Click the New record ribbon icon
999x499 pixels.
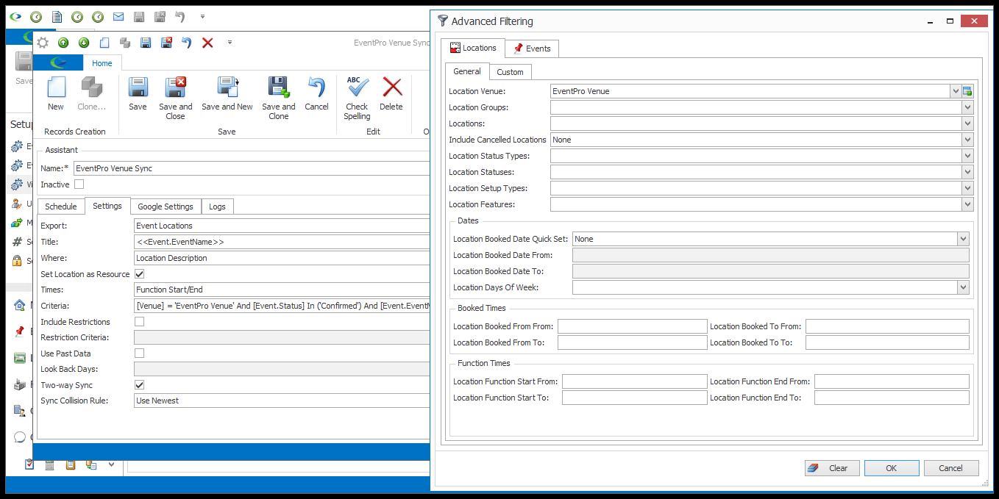(56, 87)
